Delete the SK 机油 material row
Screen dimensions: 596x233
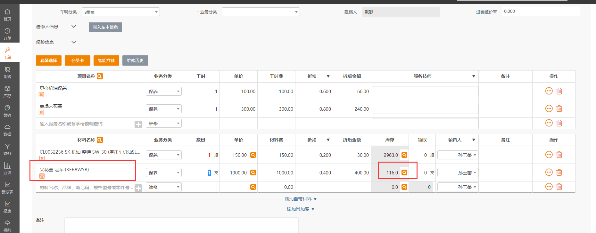[x=559, y=155]
